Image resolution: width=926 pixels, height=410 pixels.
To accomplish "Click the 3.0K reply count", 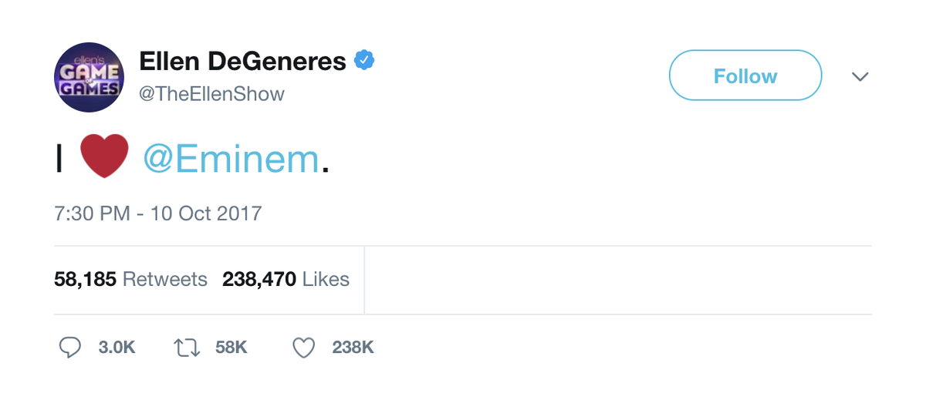I will coord(117,348).
